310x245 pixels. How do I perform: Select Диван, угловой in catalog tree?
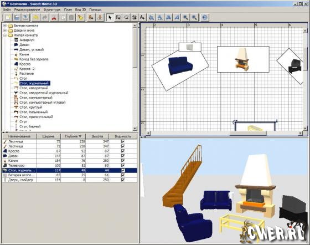pyautogui.click(x=32, y=50)
